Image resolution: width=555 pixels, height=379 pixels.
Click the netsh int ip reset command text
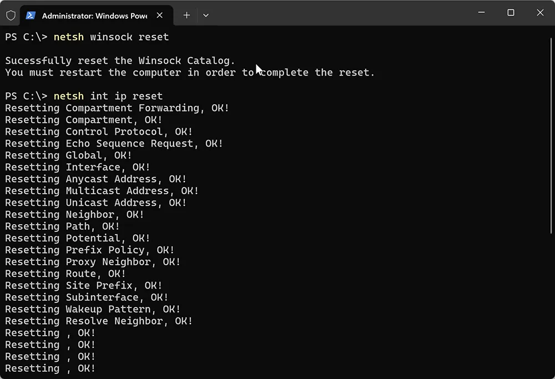coord(109,95)
